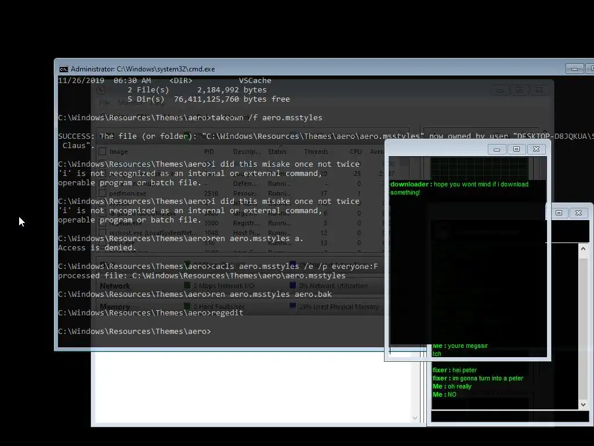Click the Descrip... column header
Screen dimensions: 594x446
(x=247, y=152)
